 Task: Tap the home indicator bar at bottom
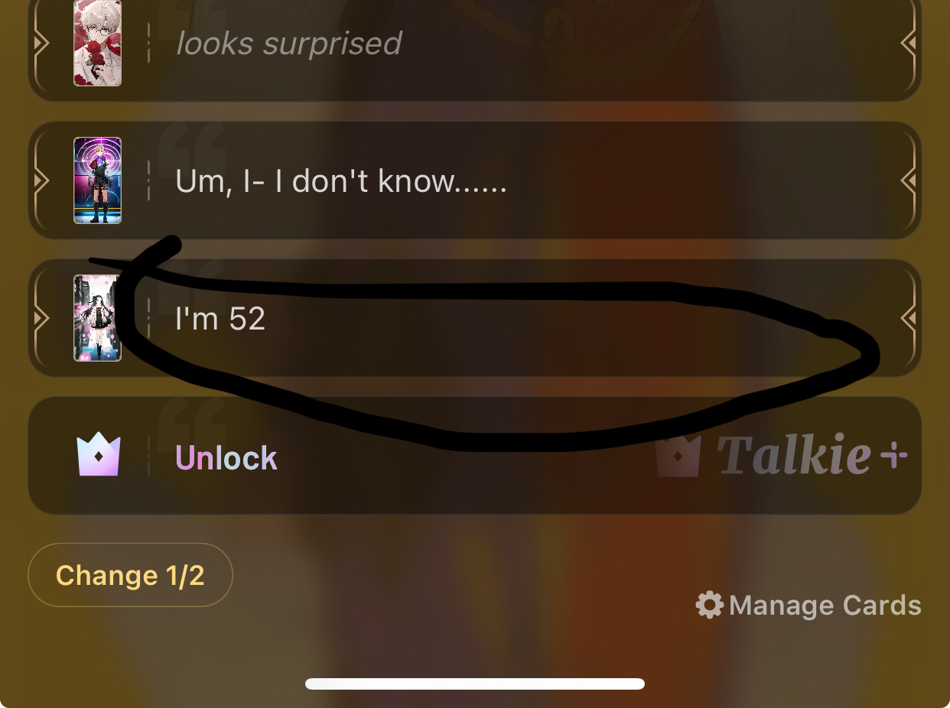point(475,684)
